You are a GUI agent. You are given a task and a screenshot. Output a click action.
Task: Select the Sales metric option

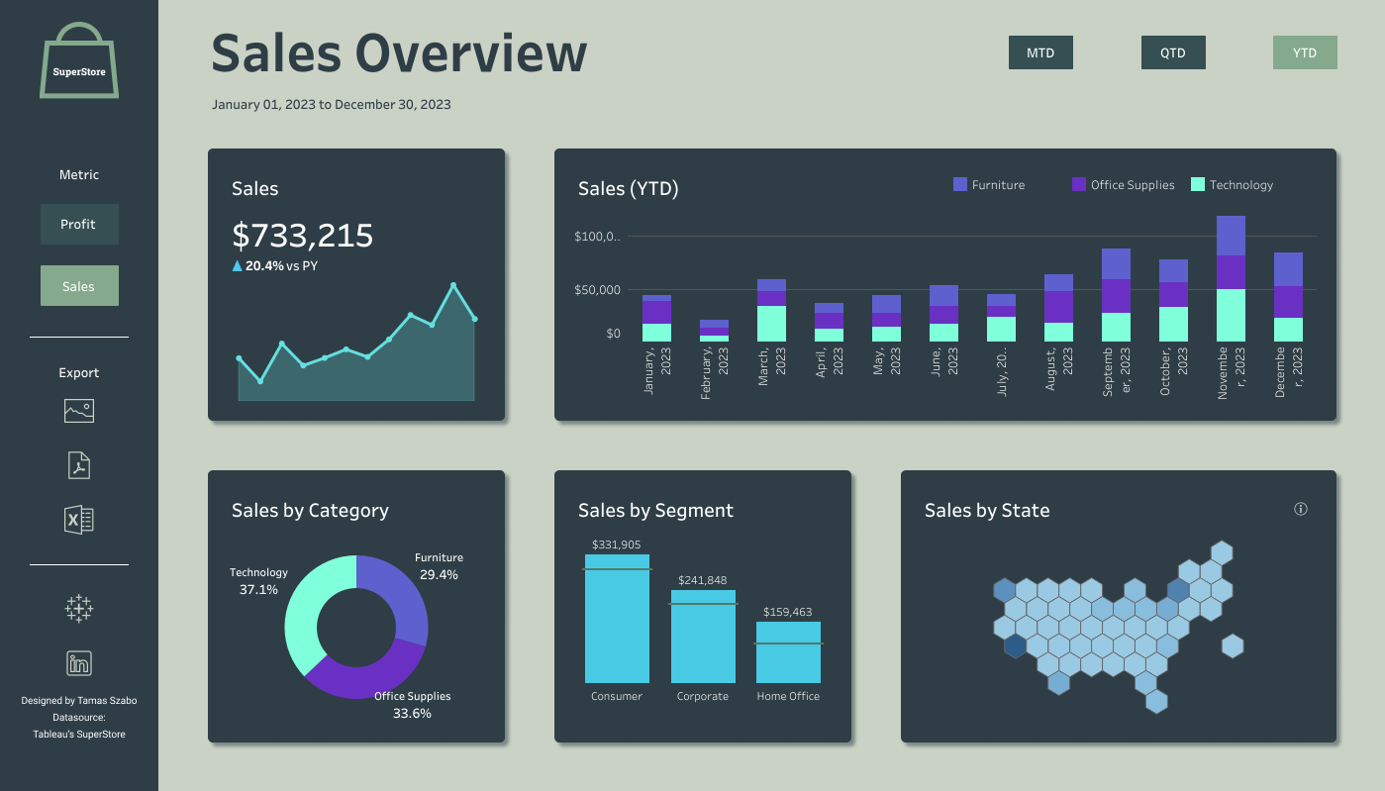coord(79,285)
